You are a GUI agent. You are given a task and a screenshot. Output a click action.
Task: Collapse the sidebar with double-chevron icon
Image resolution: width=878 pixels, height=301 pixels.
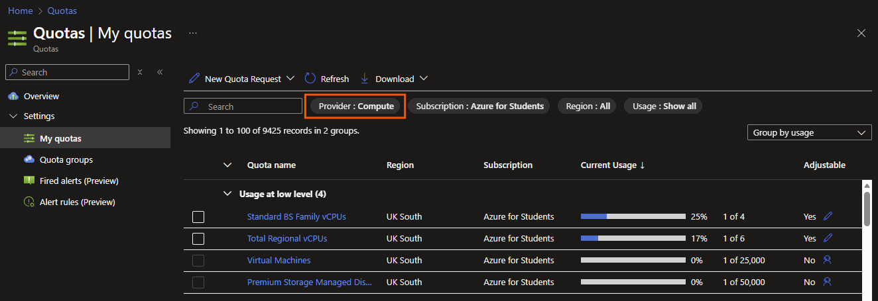click(x=160, y=72)
